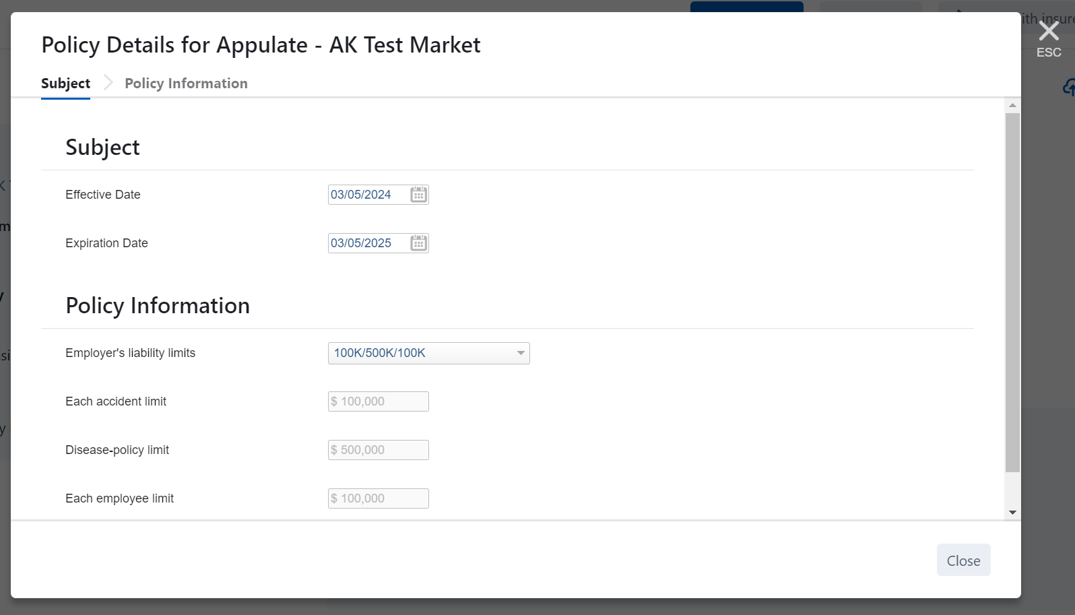Viewport: 1075px width, 615px height.
Task: Click the Each employee limit field
Action: [378, 498]
